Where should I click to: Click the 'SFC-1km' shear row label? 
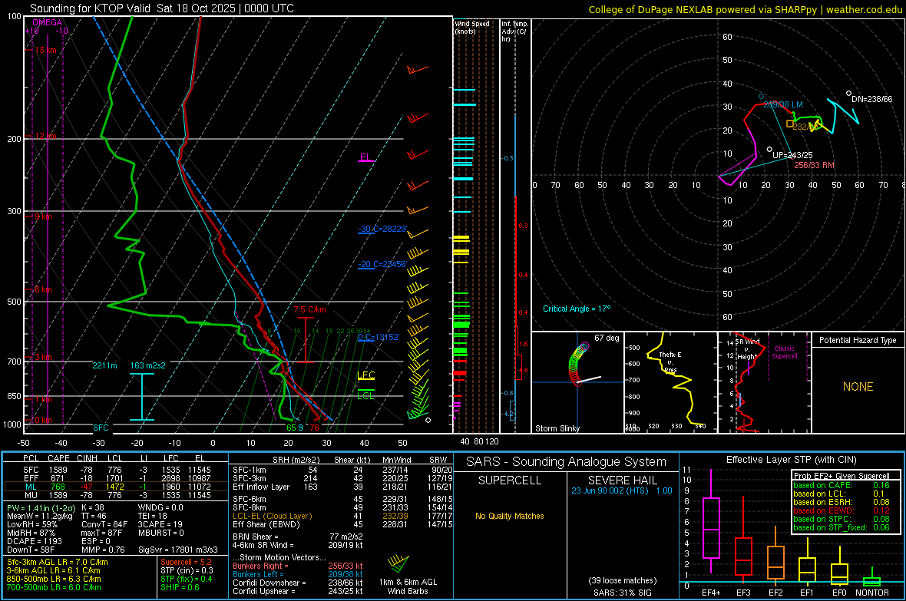(250, 470)
